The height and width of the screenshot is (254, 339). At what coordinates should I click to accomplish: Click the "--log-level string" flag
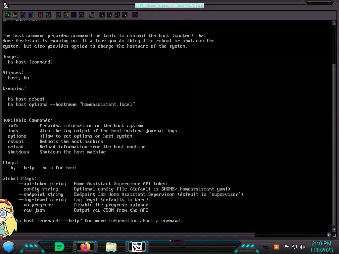42,199
